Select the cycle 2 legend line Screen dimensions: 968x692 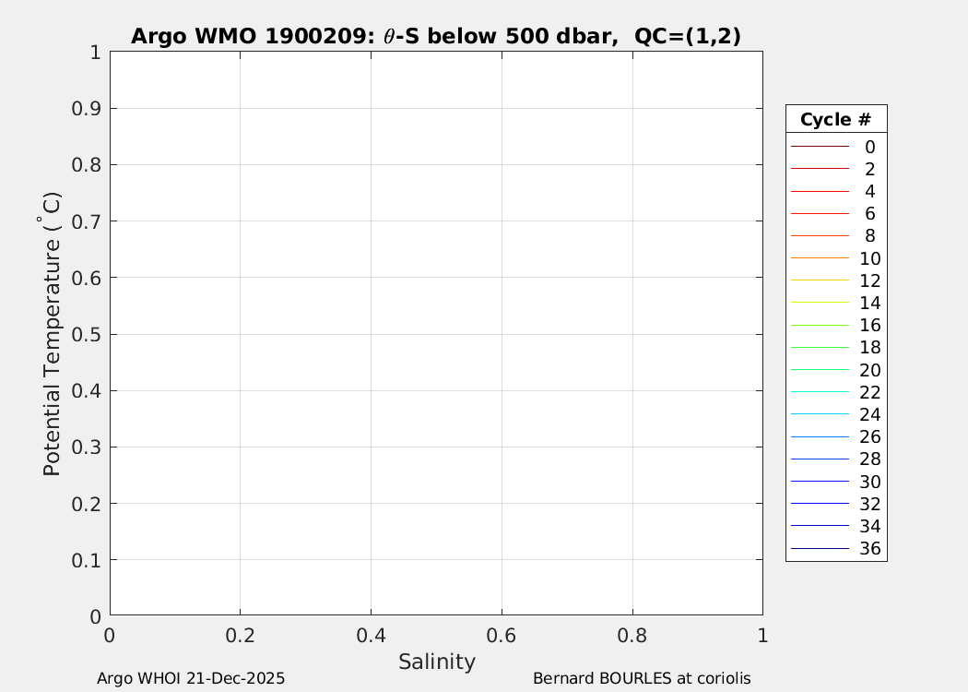(819, 169)
